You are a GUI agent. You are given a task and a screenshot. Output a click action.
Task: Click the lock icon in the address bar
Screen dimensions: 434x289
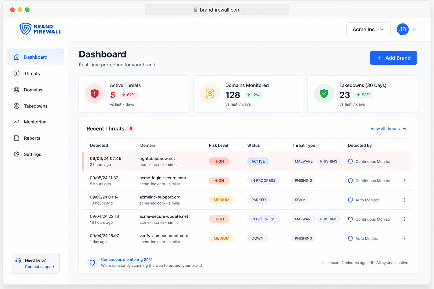click(x=195, y=10)
